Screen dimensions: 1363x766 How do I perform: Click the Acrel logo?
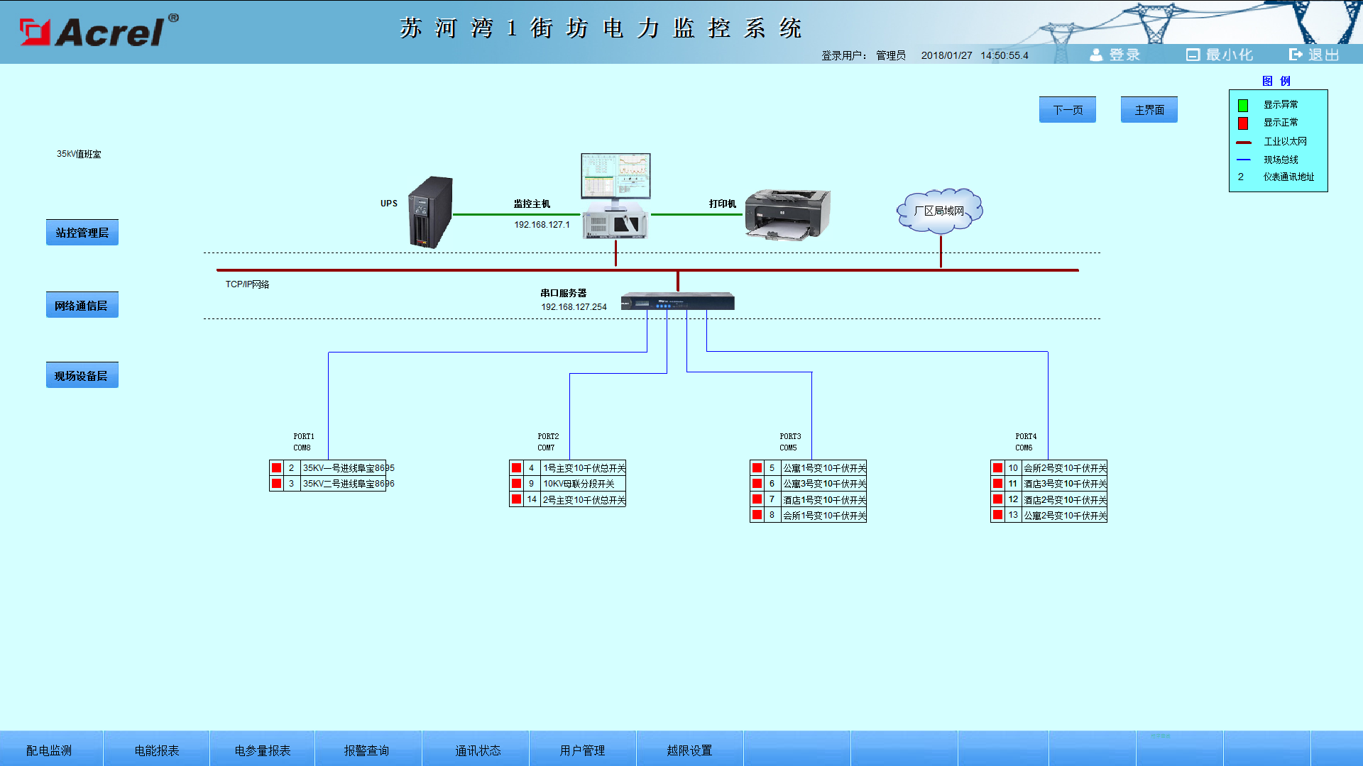[x=99, y=30]
